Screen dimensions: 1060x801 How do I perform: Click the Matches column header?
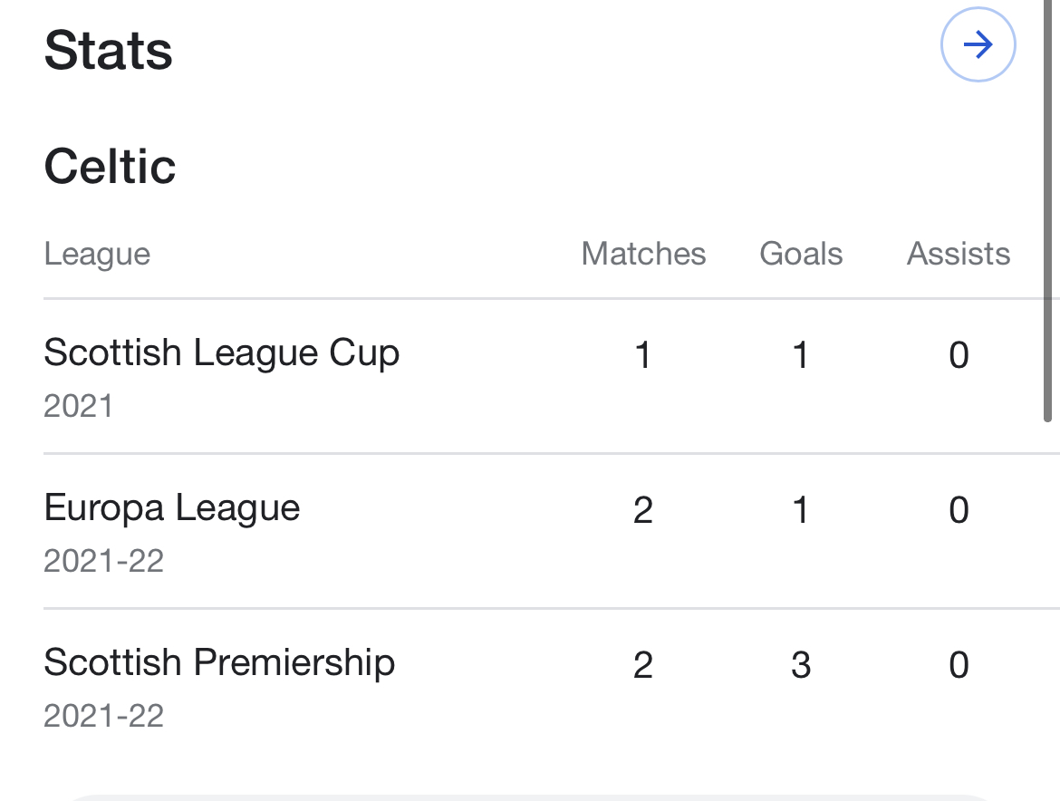pos(643,254)
